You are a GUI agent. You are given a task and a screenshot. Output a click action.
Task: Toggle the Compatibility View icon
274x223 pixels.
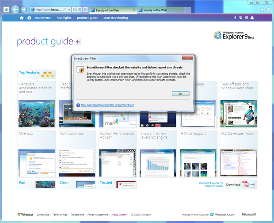pyautogui.click(x=74, y=9)
